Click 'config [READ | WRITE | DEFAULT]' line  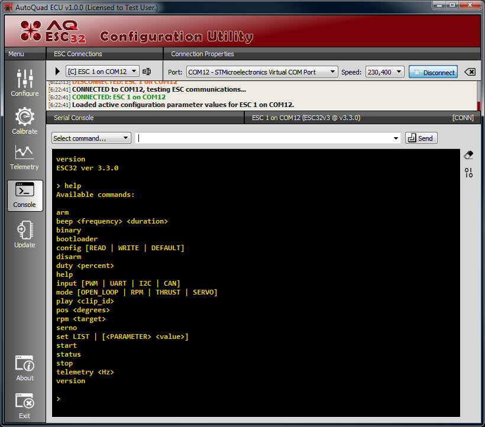coord(120,248)
